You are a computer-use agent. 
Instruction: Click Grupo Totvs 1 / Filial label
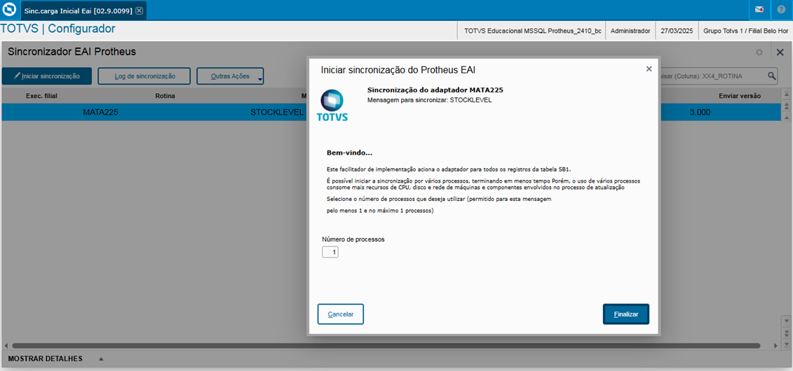[x=745, y=31]
